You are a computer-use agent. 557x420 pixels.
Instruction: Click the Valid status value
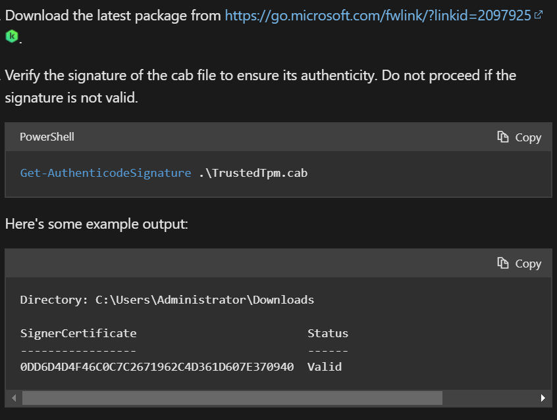pos(325,367)
